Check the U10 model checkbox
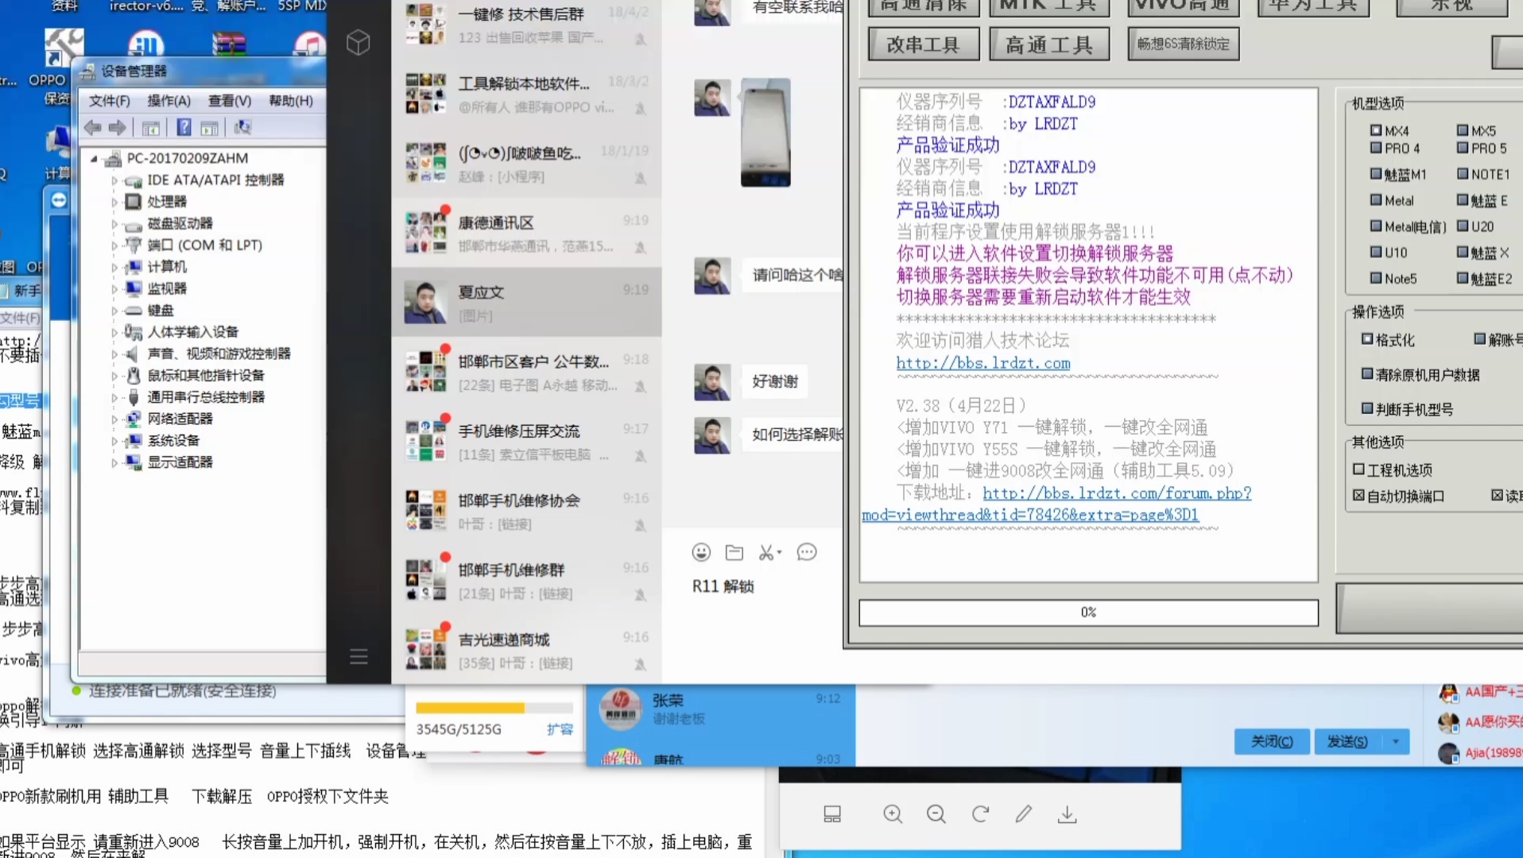 point(1376,252)
